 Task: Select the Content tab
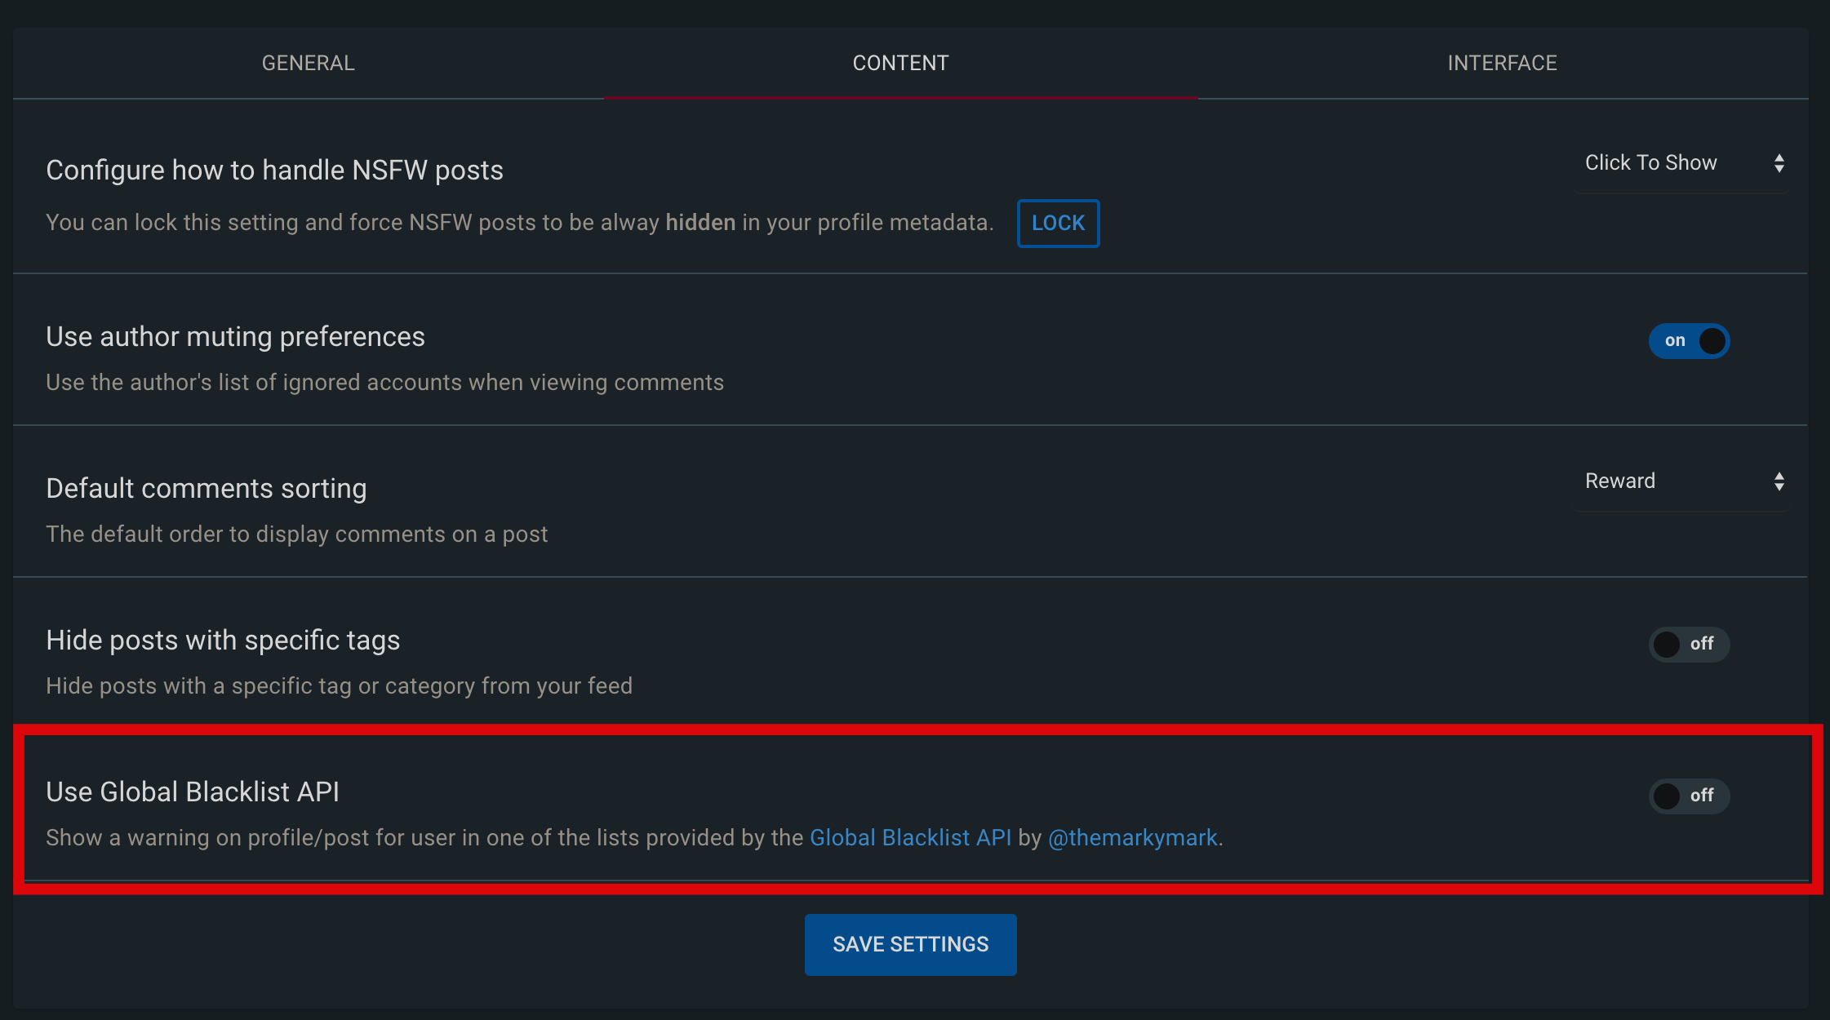point(900,63)
